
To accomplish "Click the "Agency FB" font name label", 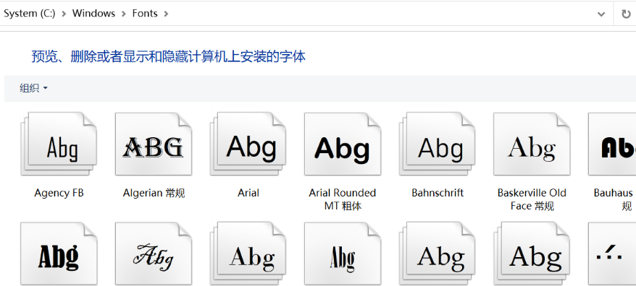I will (x=59, y=193).
